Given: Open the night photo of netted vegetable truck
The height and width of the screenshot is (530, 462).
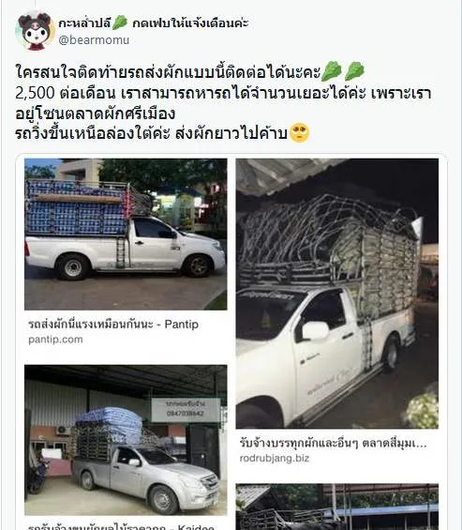Looking at the screenshot, I should coord(337,294).
